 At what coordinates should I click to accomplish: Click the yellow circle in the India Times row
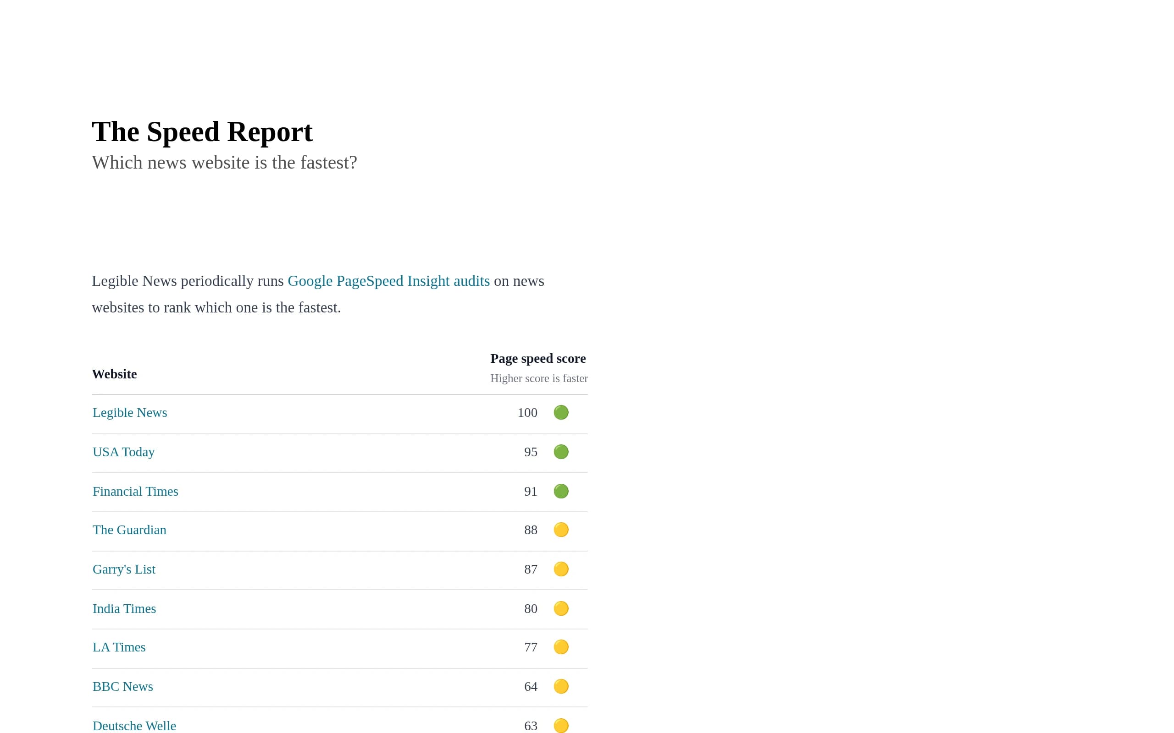pos(561,608)
